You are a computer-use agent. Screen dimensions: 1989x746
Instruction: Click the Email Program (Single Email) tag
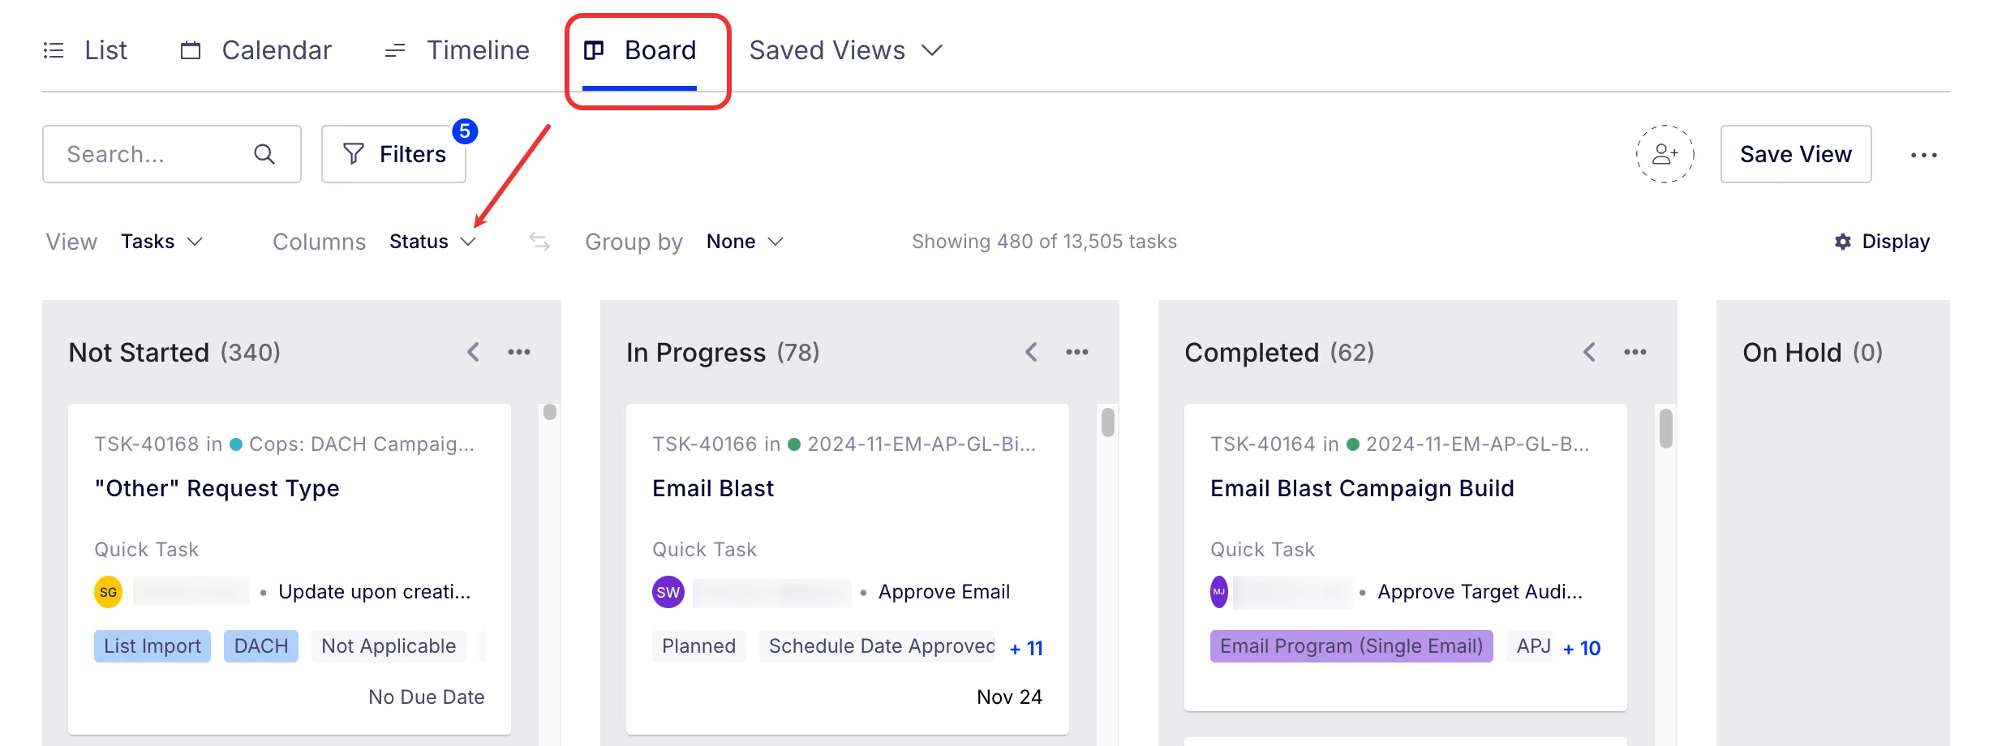pyautogui.click(x=1351, y=646)
